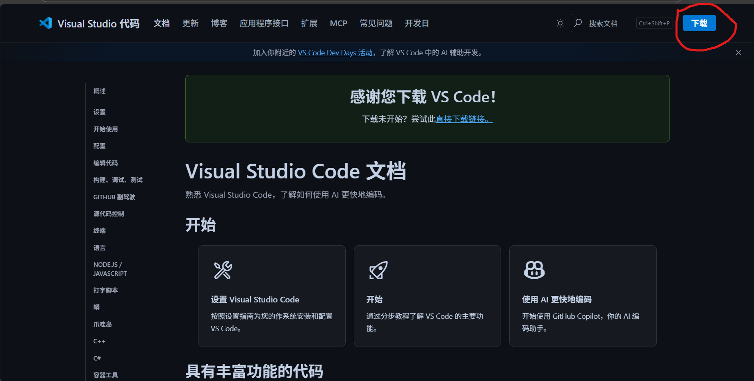Open the 常见问题 navigation item
Image resolution: width=754 pixels, height=381 pixels.
click(376, 23)
